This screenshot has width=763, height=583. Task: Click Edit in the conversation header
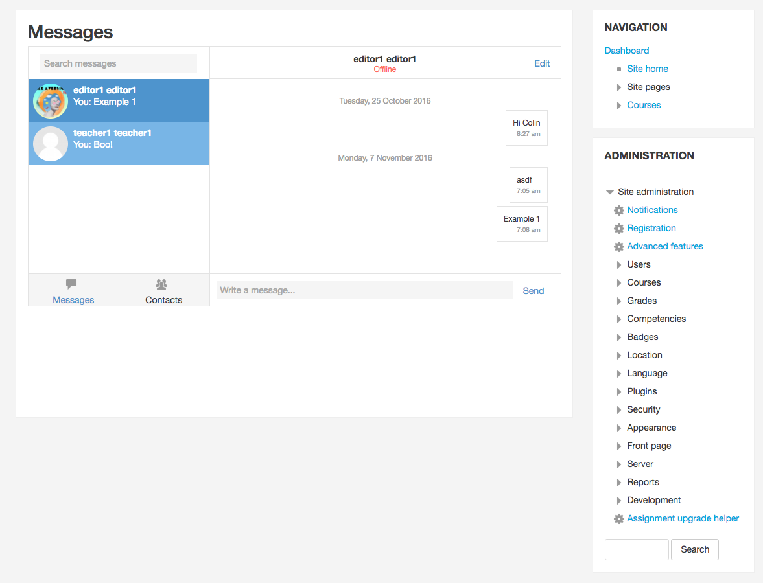point(541,63)
